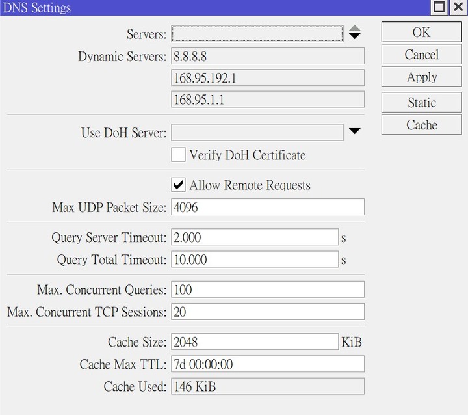Click the Max. Concurrent TCP Sessions field
This screenshot has height=415, width=468.
pos(268,312)
